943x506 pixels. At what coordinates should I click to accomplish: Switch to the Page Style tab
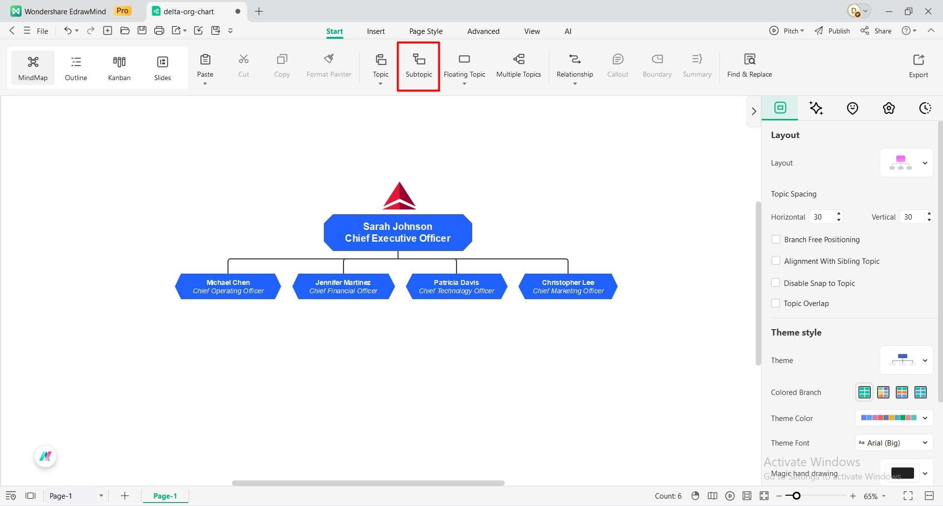coord(426,31)
